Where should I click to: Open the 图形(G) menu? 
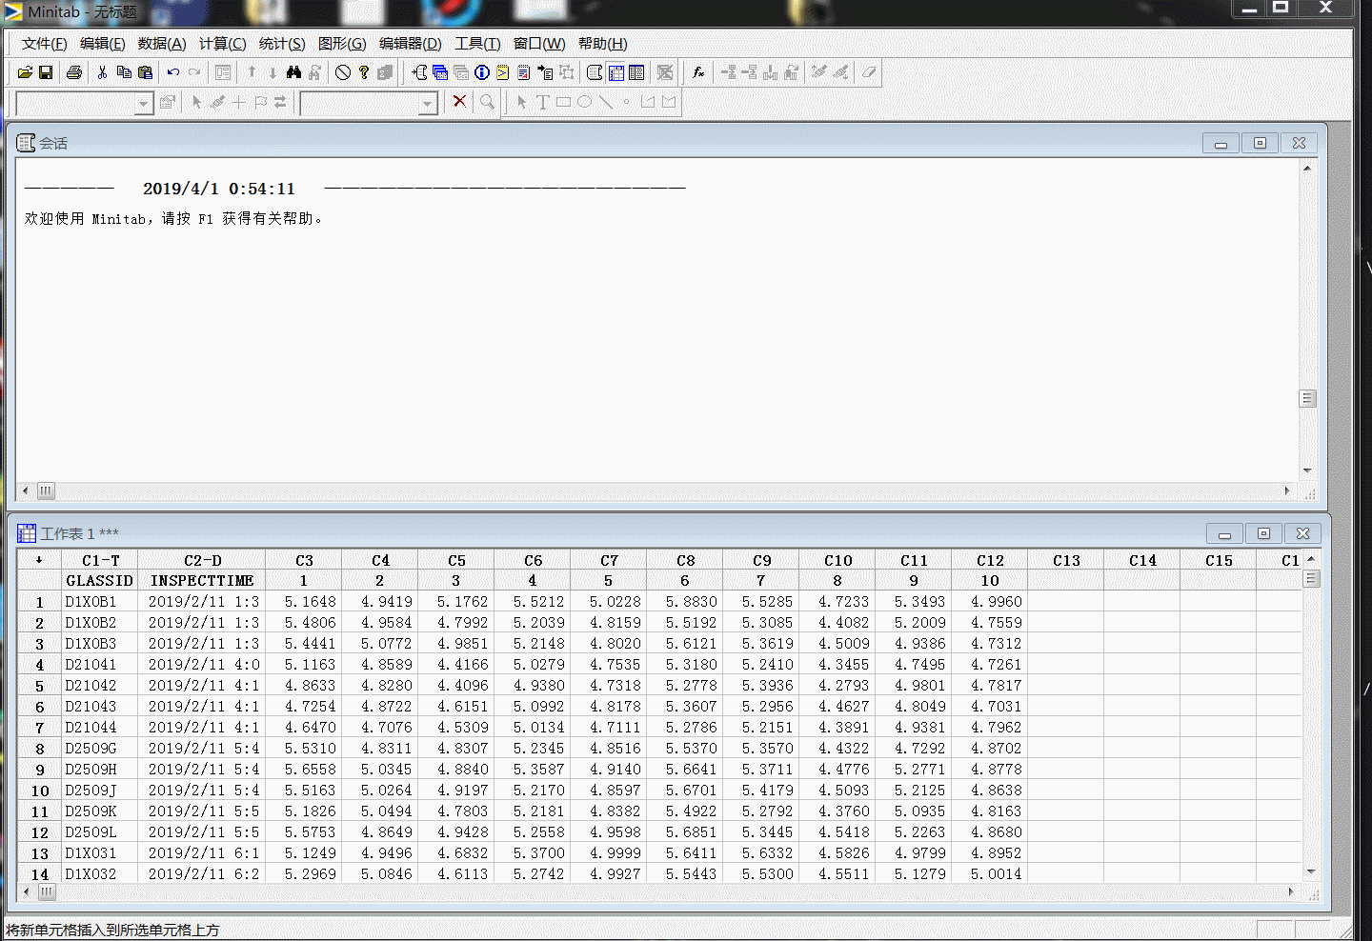341,43
